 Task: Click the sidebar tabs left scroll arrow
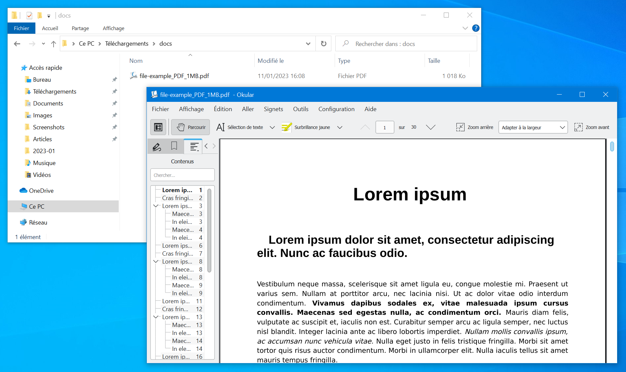click(206, 146)
